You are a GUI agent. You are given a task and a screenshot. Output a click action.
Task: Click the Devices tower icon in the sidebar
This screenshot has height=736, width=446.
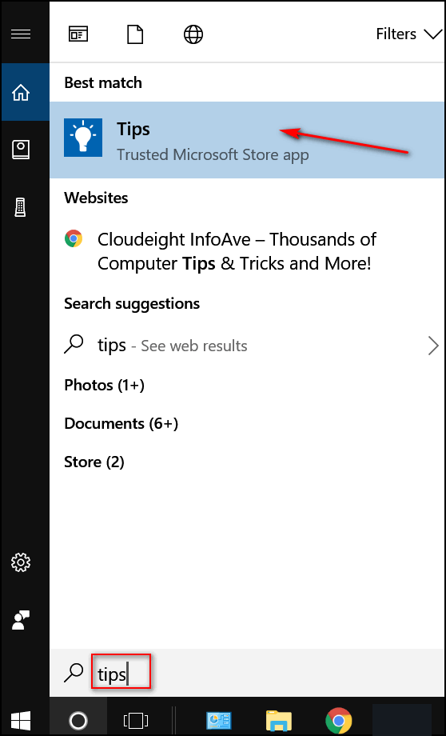click(x=21, y=207)
